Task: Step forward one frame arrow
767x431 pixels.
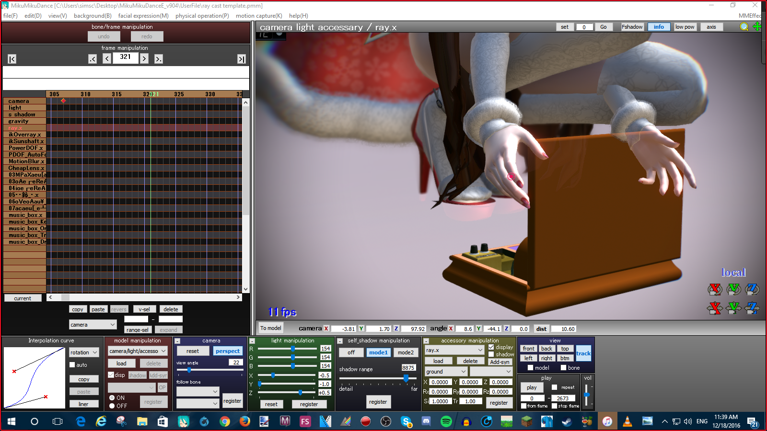Action: [144, 59]
